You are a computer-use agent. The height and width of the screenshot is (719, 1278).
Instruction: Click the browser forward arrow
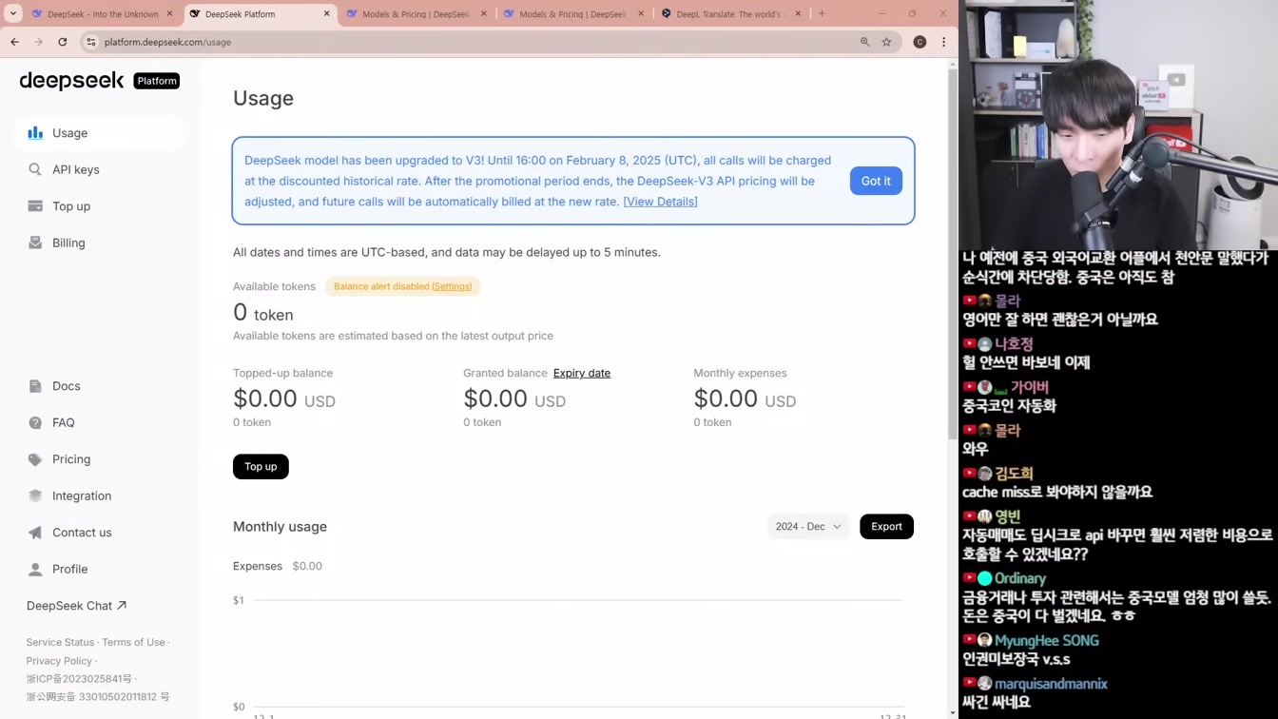(38, 42)
